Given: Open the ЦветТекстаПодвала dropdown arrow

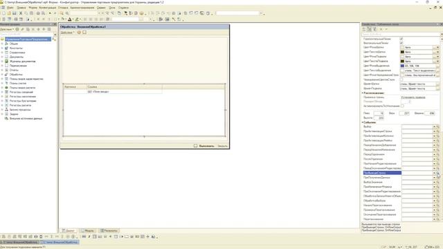Looking at the screenshot, I should click(437, 61).
